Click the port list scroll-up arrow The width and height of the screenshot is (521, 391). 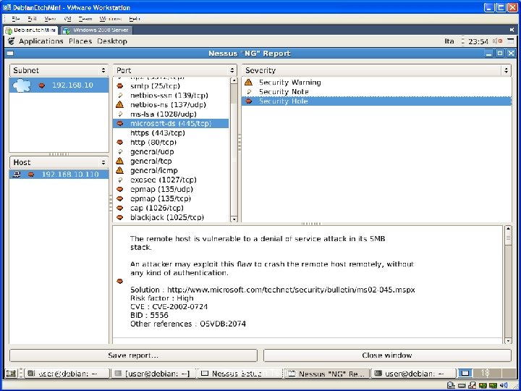pyautogui.click(x=234, y=80)
